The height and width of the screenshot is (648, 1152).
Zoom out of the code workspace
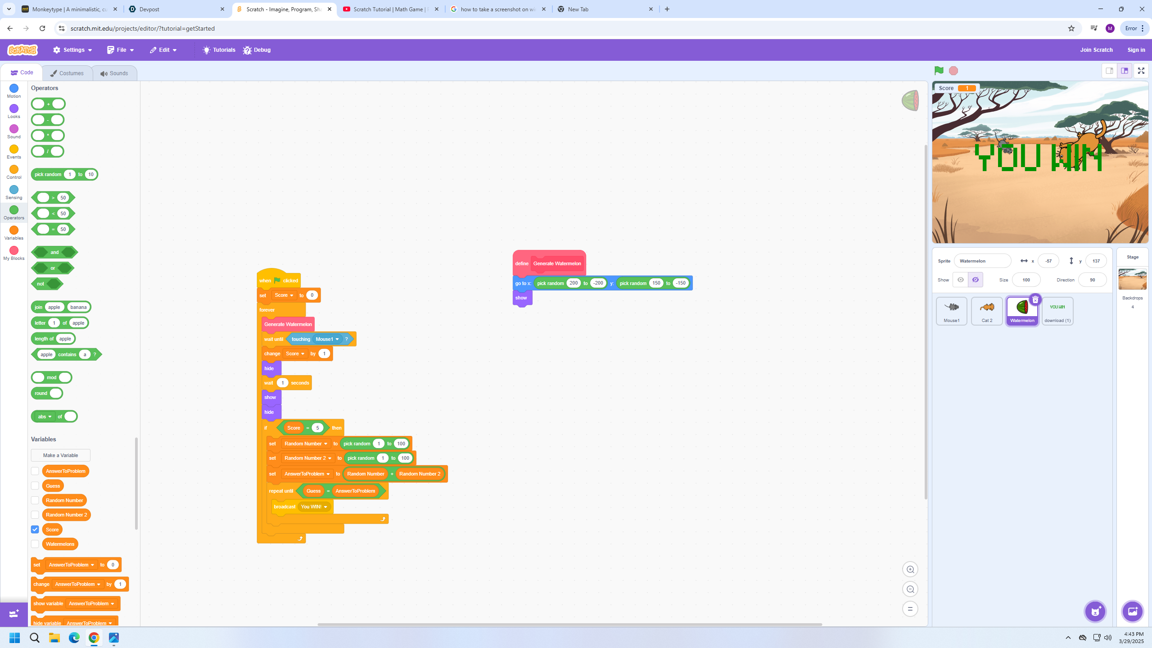click(x=910, y=589)
